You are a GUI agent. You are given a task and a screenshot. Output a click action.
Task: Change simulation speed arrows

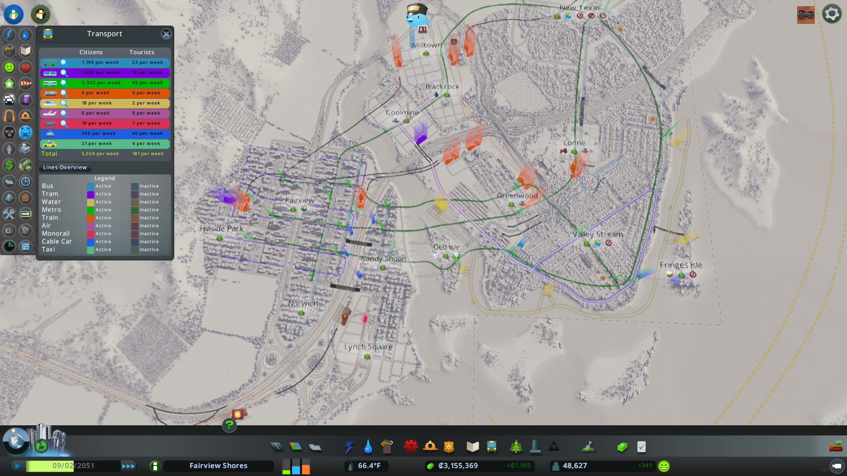pyautogui.click(x=128, y=466)
